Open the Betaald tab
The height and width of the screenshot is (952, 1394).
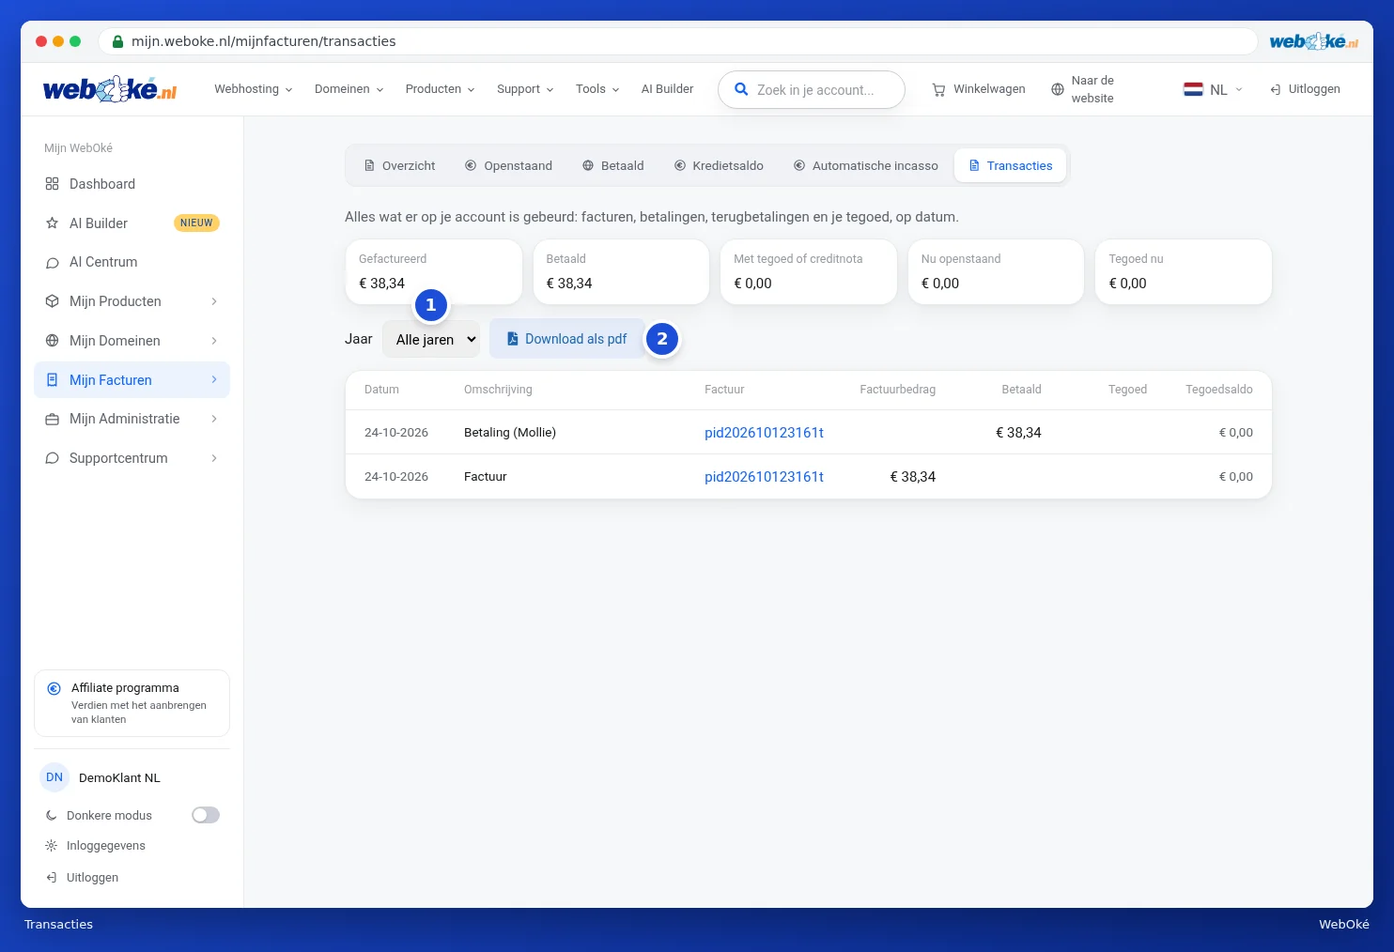(612, 165)
